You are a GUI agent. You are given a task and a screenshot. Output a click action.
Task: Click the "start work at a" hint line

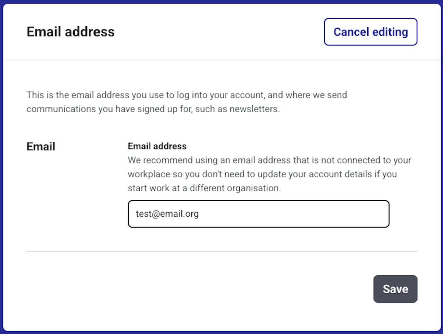coord(157,188)
